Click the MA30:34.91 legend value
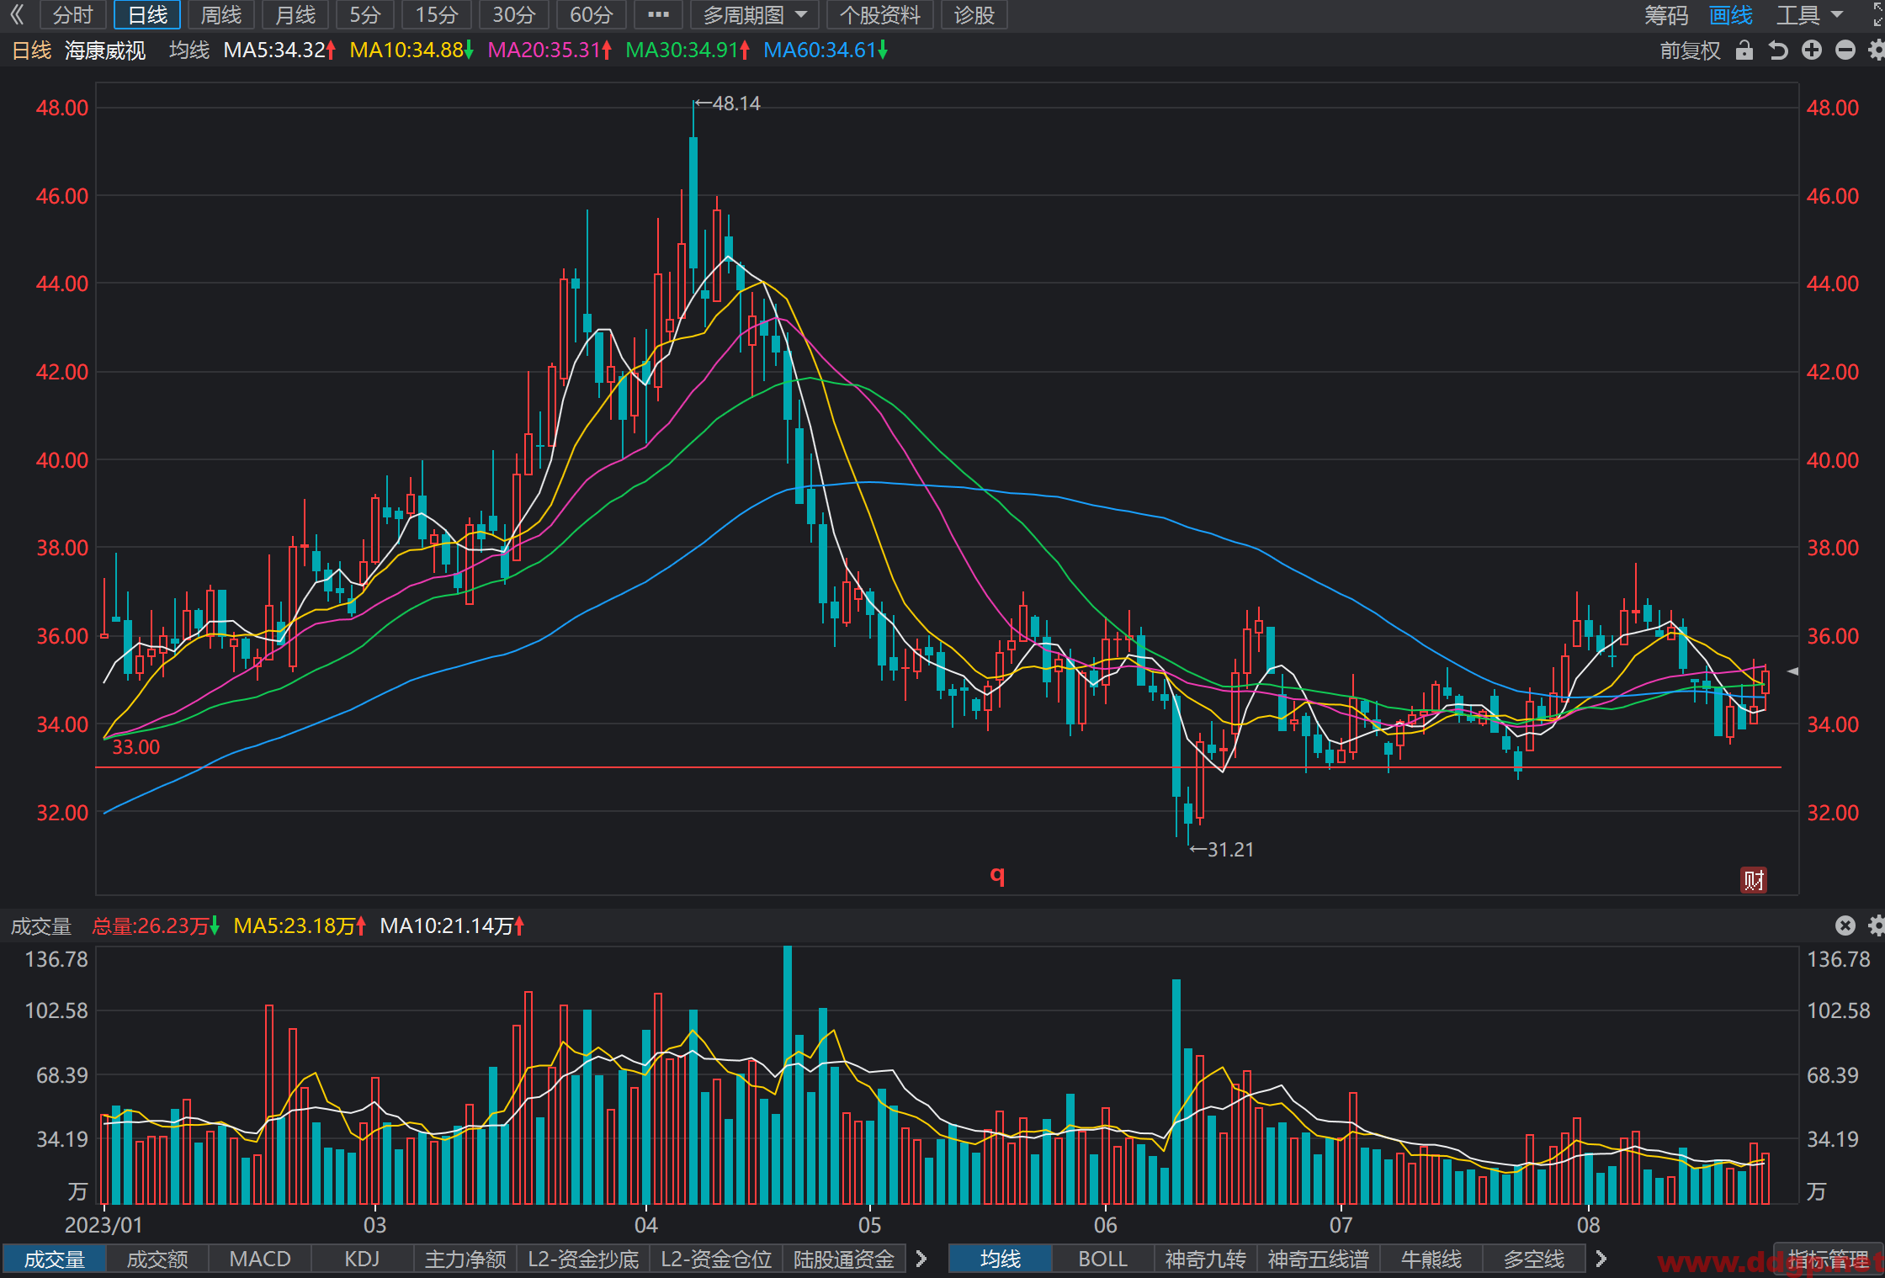 688,50
